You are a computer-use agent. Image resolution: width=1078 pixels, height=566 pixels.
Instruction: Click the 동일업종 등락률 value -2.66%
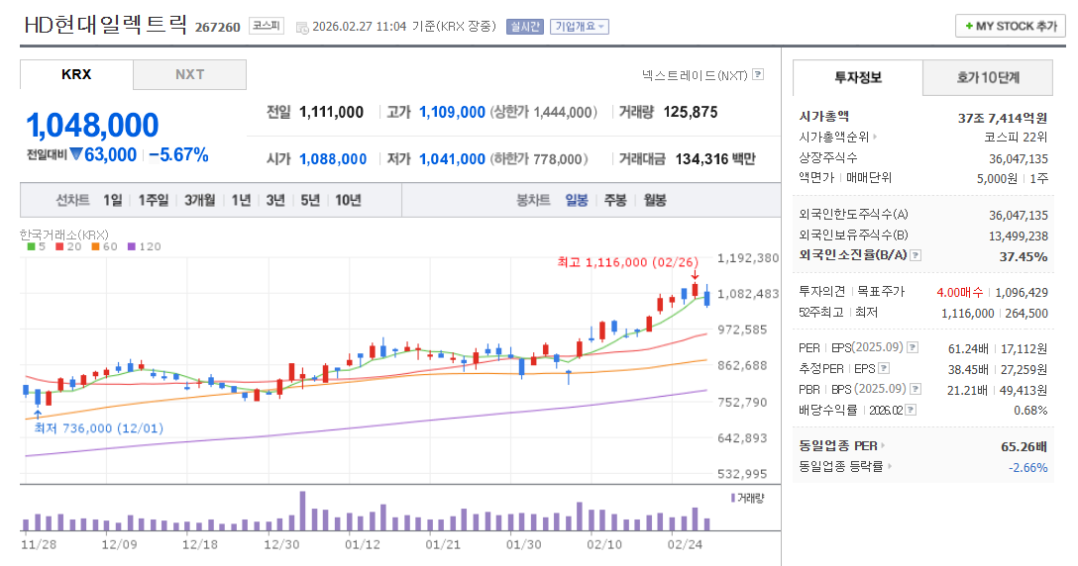pyautogui.click(x=1027, y=468)
